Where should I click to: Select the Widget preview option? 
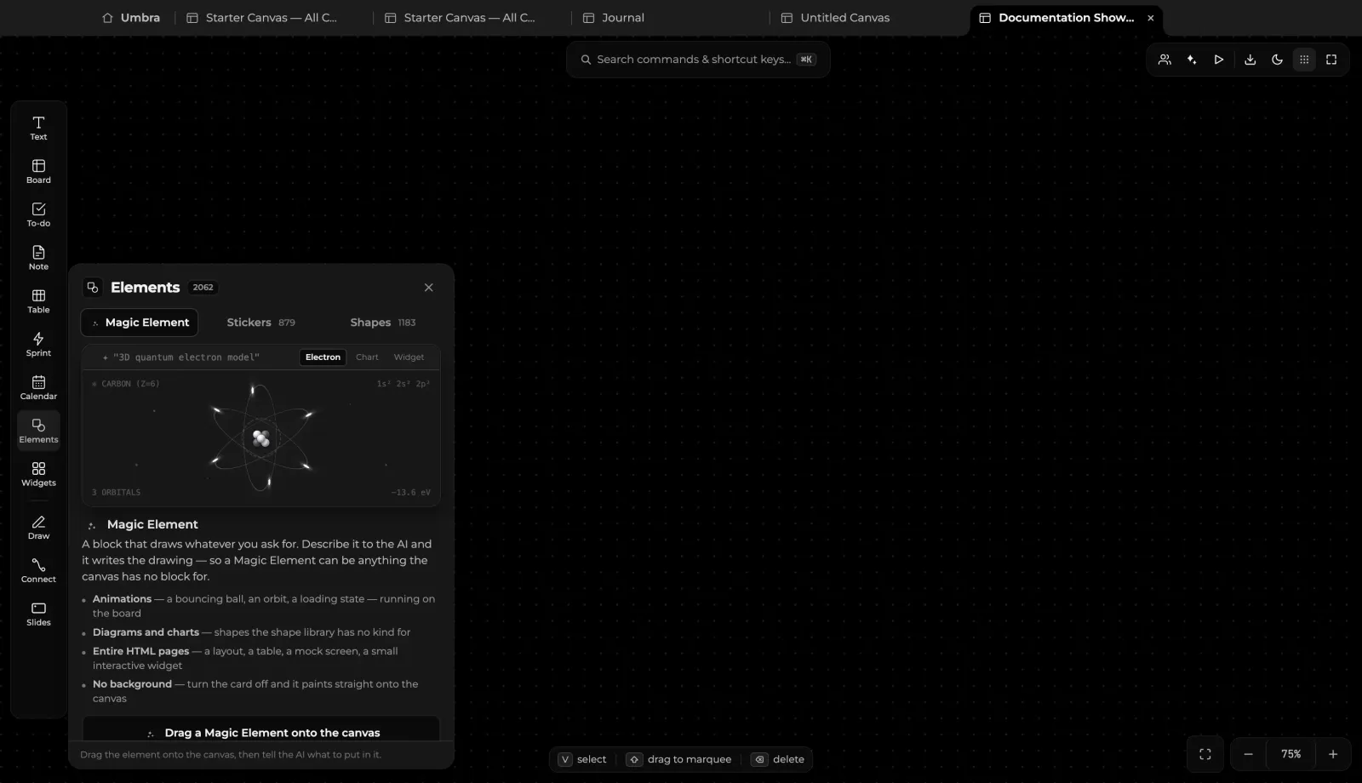[409, 357]
